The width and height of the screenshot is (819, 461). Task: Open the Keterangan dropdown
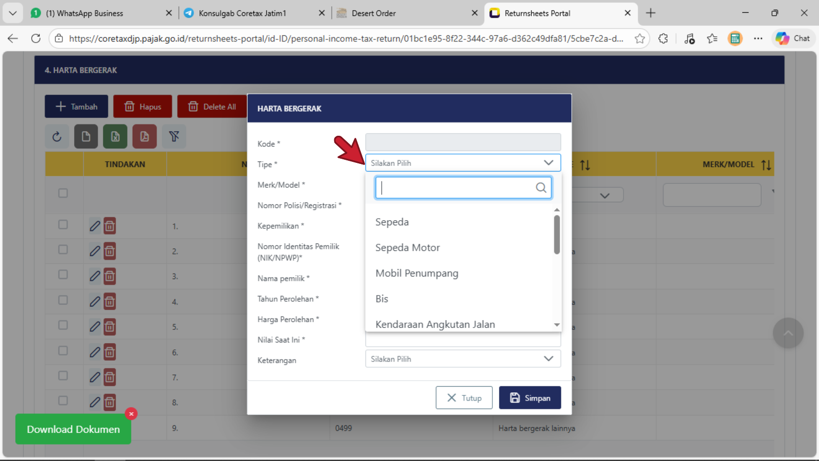(x=463, y=359)
